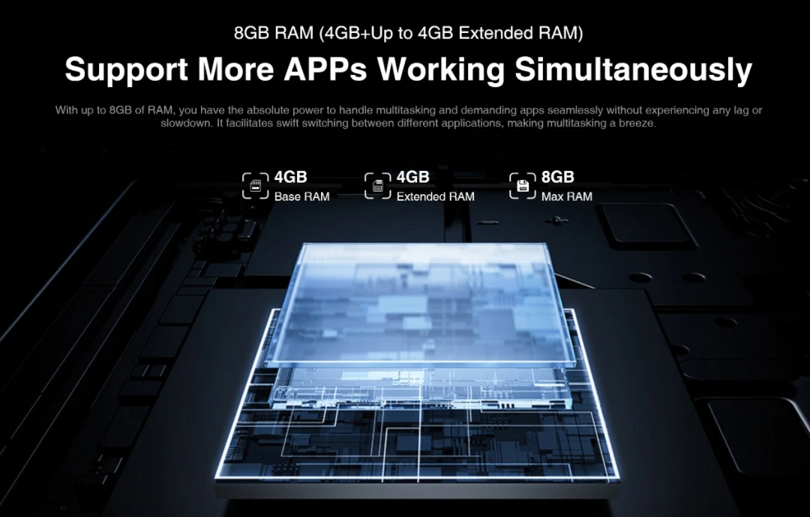Click the Extended RAM SIM card icon
The image size is (810, 517).
[377, 186]
